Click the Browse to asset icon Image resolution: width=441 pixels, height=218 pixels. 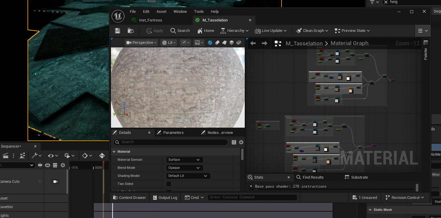[130, 31]
